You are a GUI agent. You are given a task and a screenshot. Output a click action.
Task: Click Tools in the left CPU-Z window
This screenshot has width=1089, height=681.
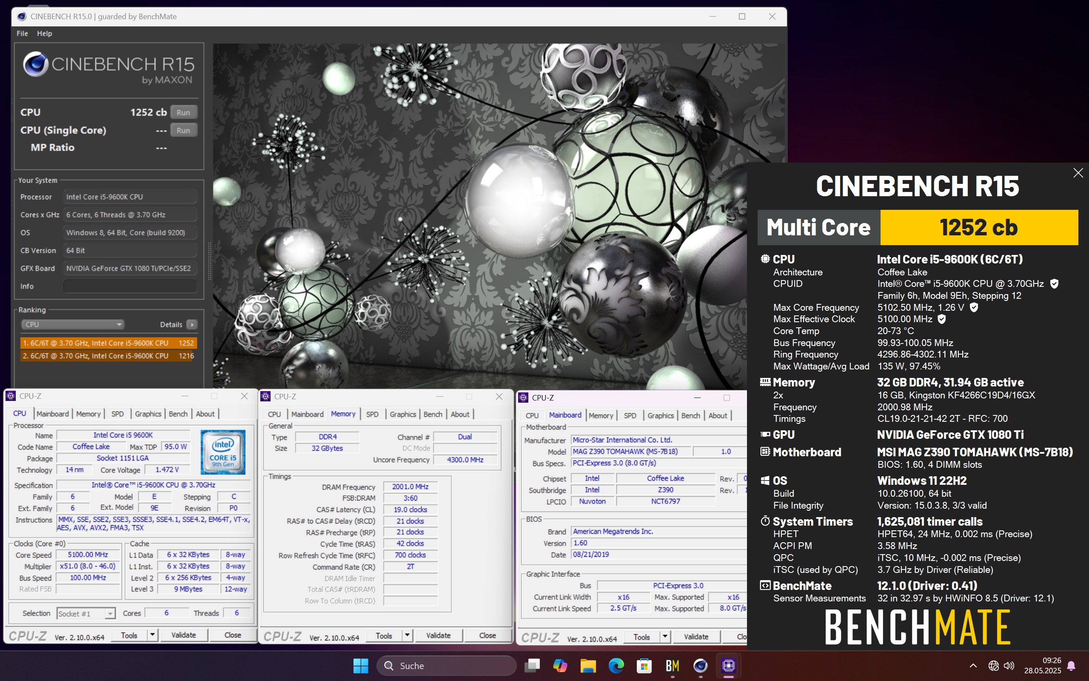click(129, 635)
